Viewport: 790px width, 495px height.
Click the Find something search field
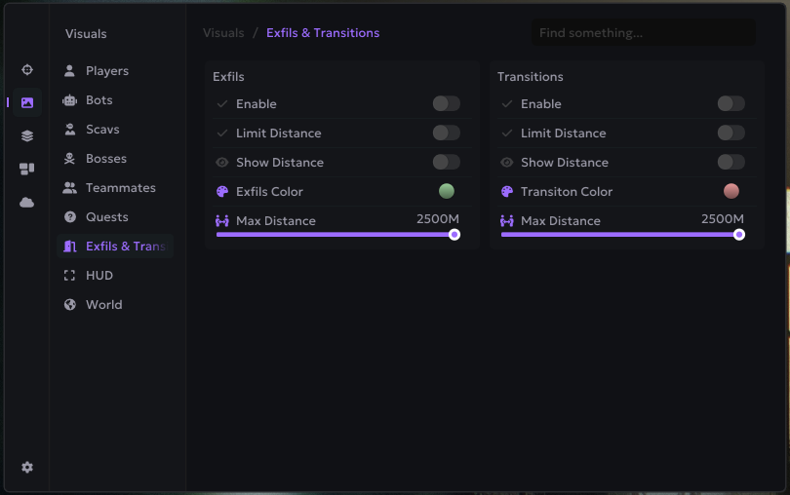[x=643, y=33]
